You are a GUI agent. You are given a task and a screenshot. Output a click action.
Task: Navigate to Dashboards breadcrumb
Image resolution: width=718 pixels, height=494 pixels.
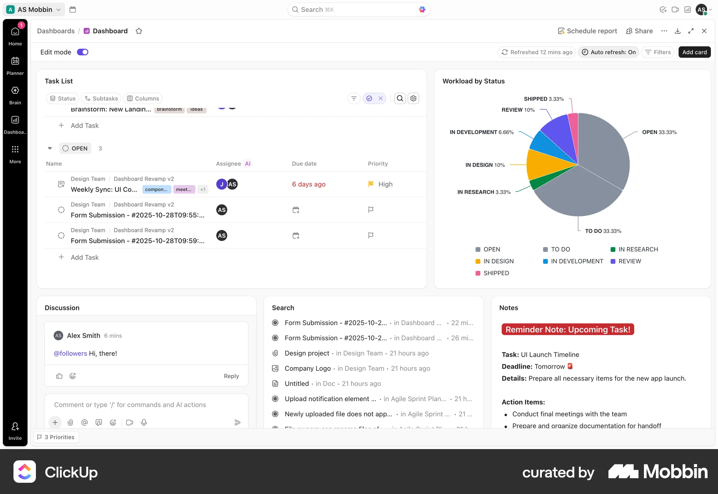click(x=56, y=31)
